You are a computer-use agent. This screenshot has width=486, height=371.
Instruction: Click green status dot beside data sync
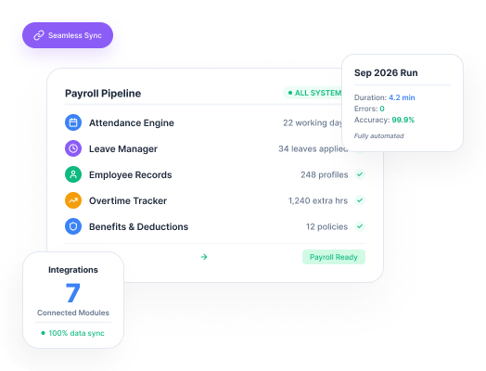click(x=43, y=333)
